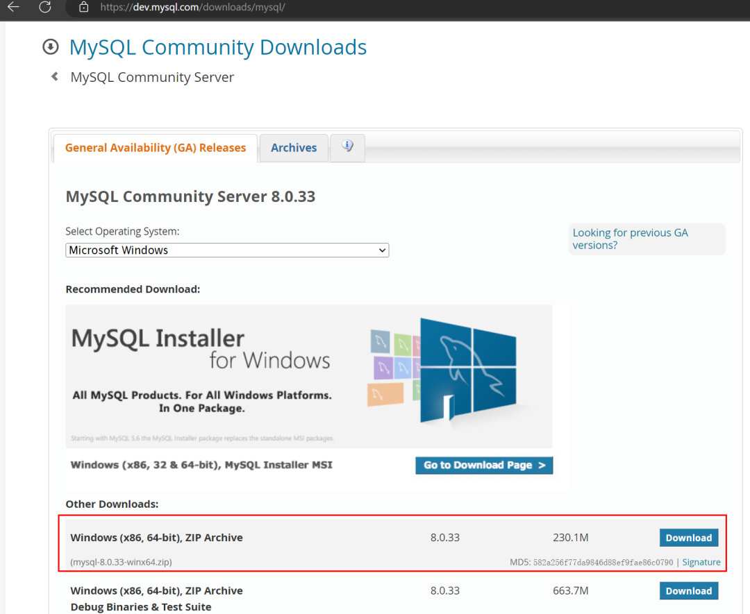
Task: Click the Other Downloads label
Action: (112, 504)
